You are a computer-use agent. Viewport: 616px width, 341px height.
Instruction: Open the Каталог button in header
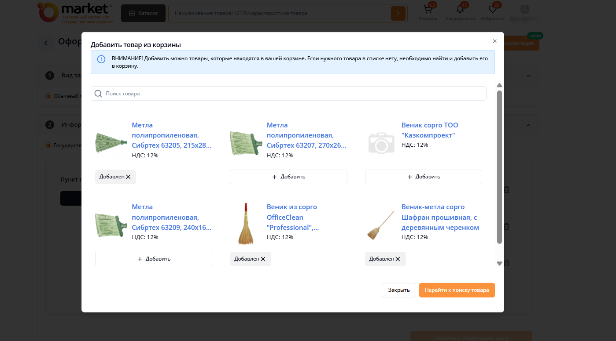point(144,13)
